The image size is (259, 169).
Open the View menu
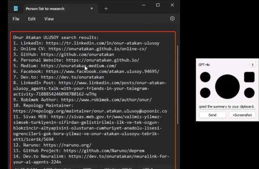[x=49, y=19]
